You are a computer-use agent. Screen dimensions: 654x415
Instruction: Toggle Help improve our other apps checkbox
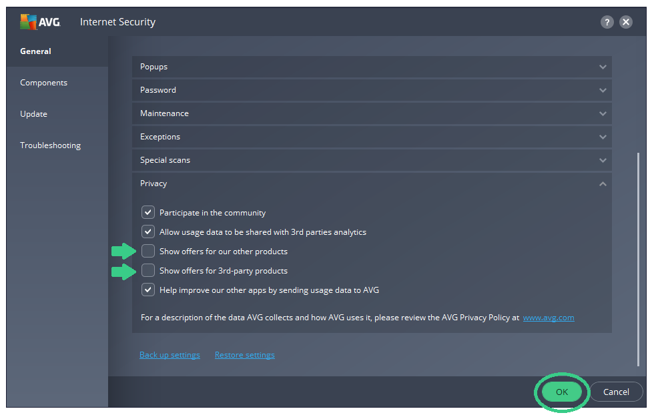click(148, 290)
